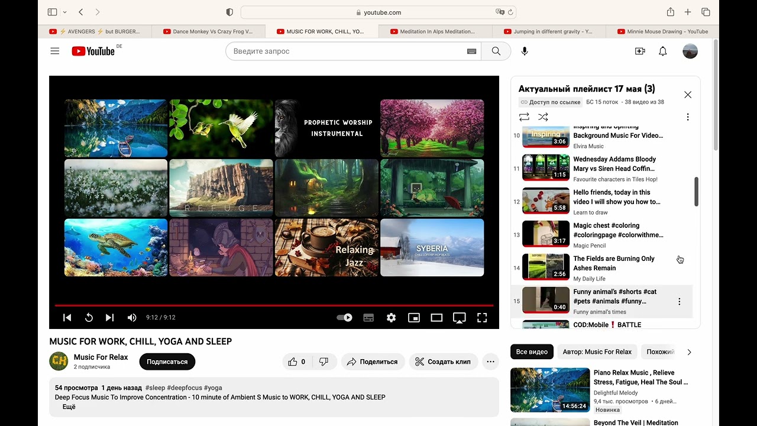Open the on-screen keyboard icon in search
Screen dimensions: 757x426
[471, 51]
